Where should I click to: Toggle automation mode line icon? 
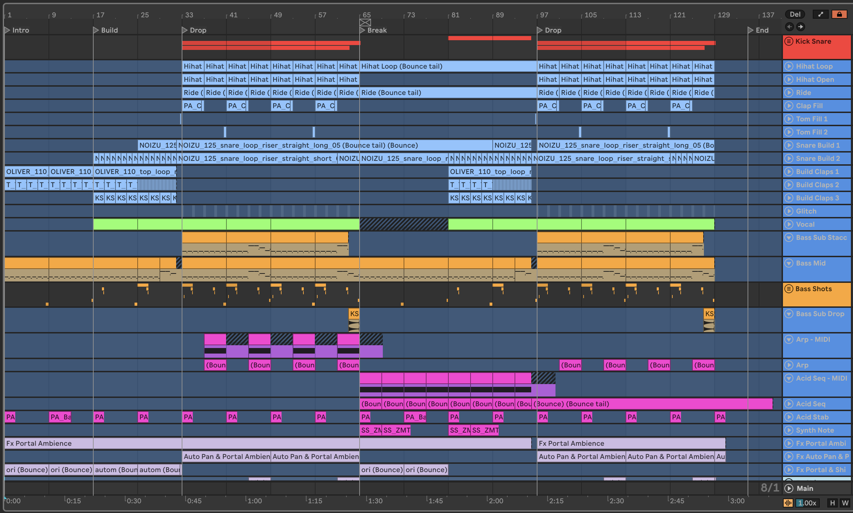click(x=820, y=14)
